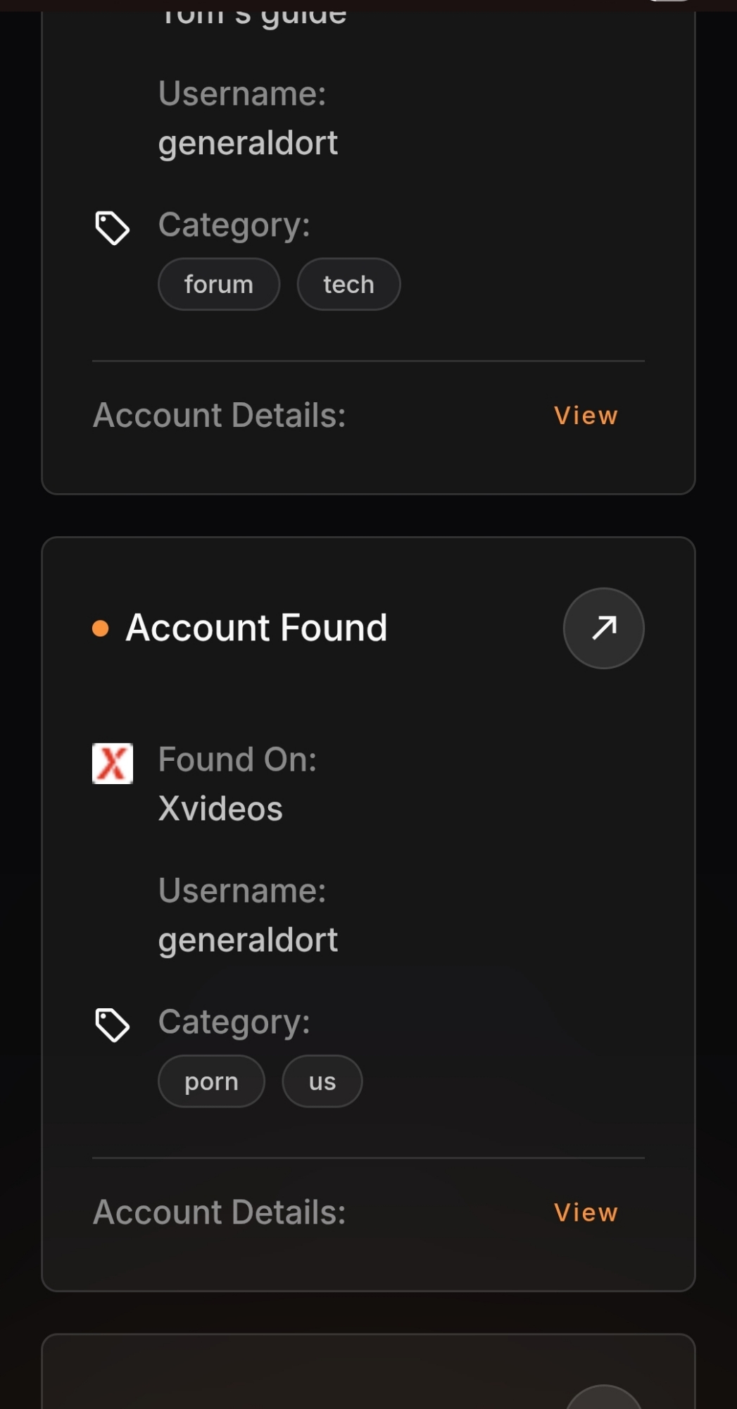This screenshot has width=737, height=1409.
Task: Select the "forum" category tag
Action: [x=218, y=284]
